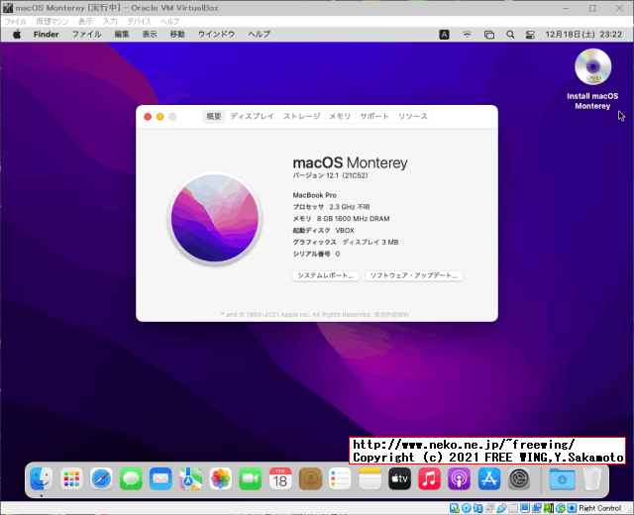
Task: Minimize About This Mac with yellow button
Action: (x=160, y=117)
